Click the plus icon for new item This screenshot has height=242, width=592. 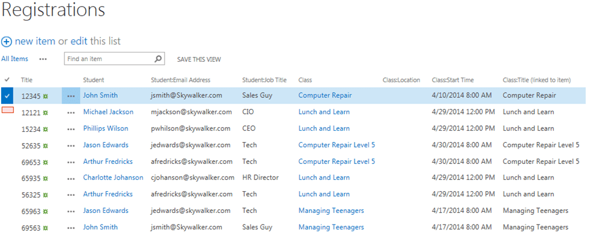[7, 42]
